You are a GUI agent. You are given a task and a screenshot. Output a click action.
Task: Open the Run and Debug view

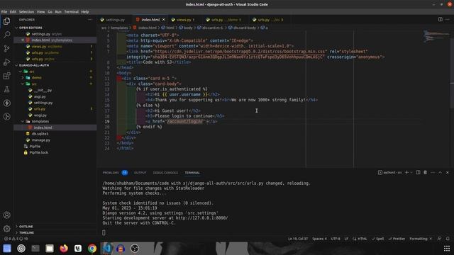coord(6,62)
